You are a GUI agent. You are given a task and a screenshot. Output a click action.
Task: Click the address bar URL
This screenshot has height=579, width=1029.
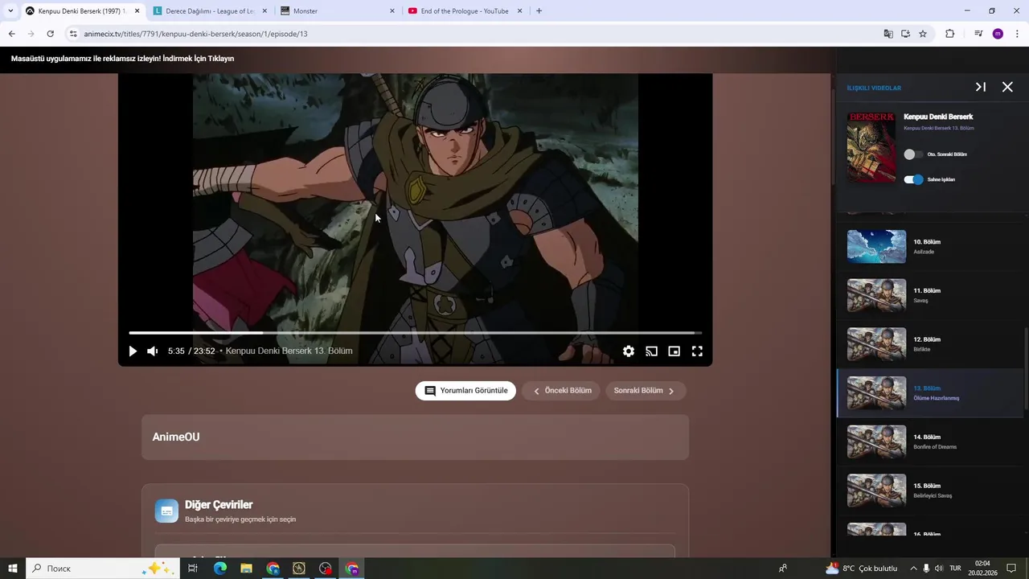click(x=195, y=34)
